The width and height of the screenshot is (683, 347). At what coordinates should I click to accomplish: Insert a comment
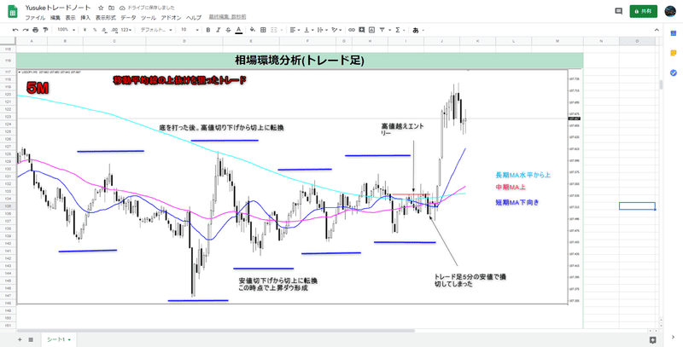pos(361,30)
